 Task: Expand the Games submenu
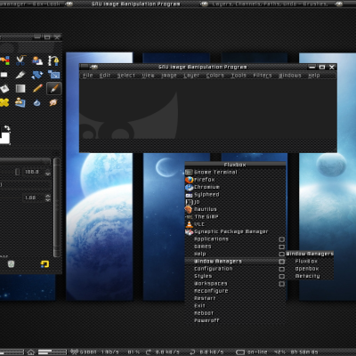pos(235,247)
